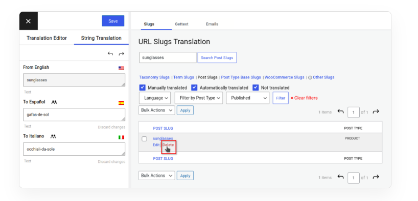Open the Post Type Base Slugs link
Screen dimensions: 418x201
[x=241, y=77]
